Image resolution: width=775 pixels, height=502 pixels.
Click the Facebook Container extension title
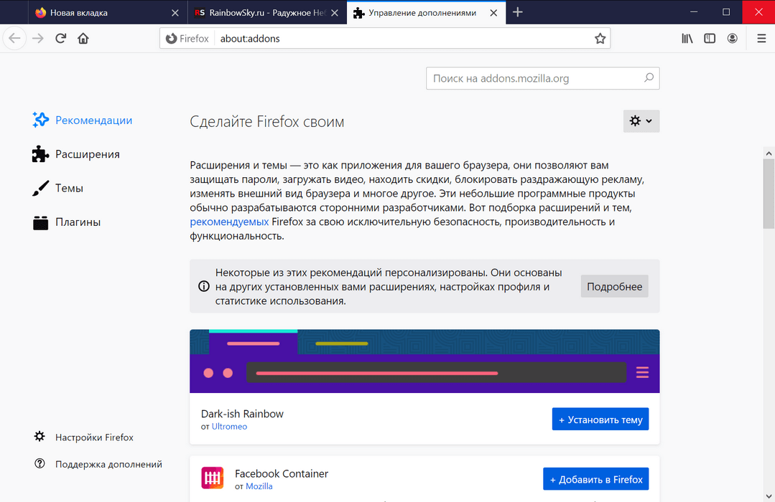coord(282,473)
